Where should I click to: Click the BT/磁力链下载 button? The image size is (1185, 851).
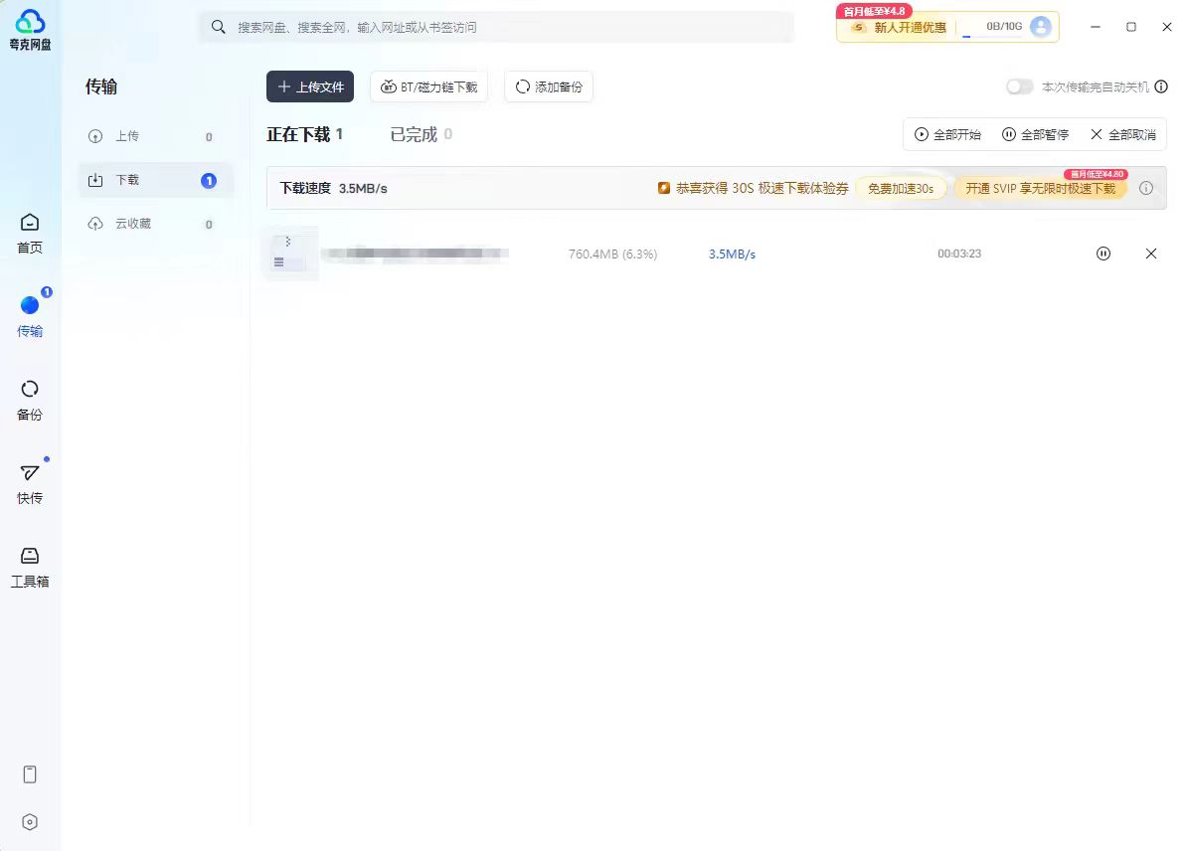point(428,87)
